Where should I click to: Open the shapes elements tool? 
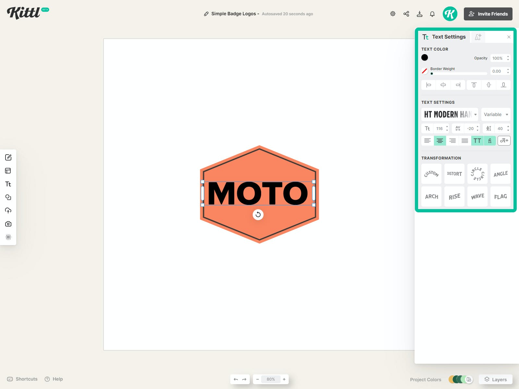(x=8, y=197)
